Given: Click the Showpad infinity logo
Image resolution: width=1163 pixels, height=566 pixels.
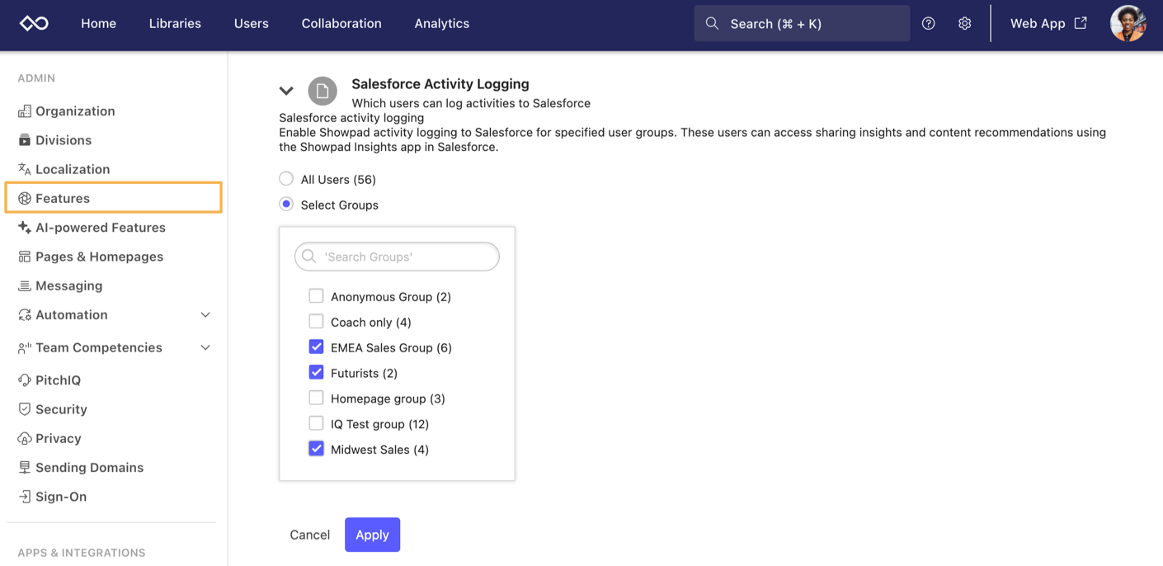Looking at the screenshot, I should [34, 23].
